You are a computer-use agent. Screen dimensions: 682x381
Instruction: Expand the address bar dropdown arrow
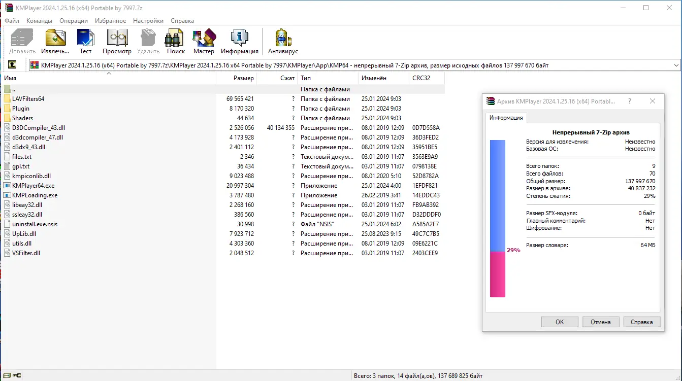(675, 65)
